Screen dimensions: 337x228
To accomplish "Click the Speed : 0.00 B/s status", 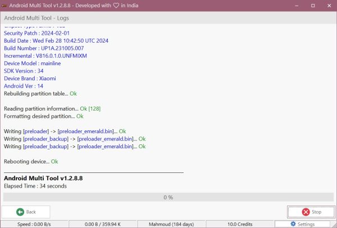I will (34, 224).
